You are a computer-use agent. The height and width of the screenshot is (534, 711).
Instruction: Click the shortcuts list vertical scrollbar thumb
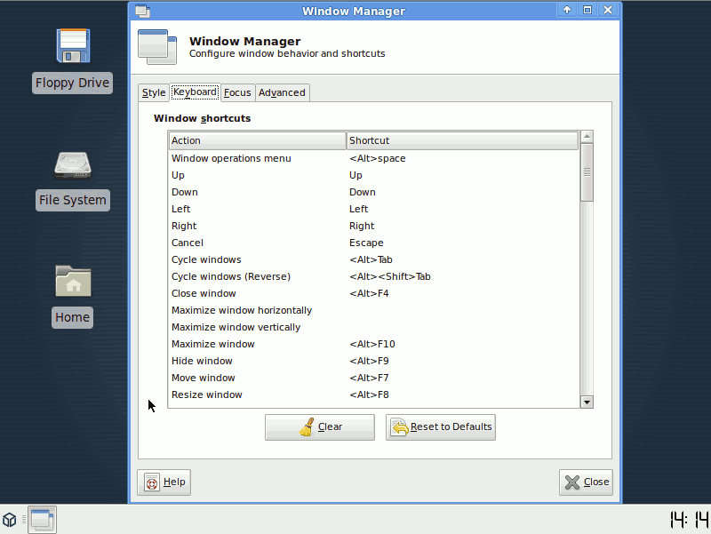tap(587, 173)
